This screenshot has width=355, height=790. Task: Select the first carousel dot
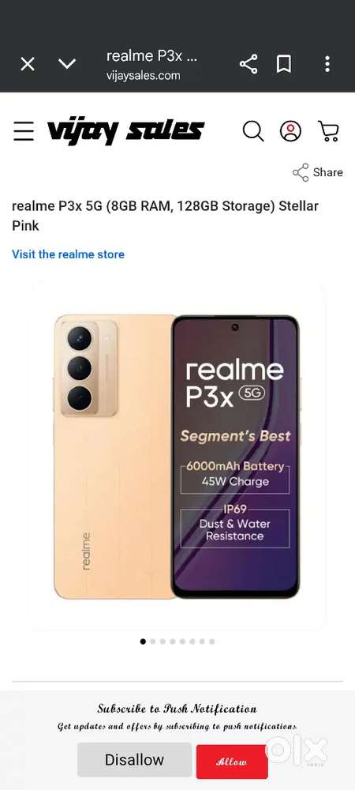pyautogui.click(x=143, y=641)
